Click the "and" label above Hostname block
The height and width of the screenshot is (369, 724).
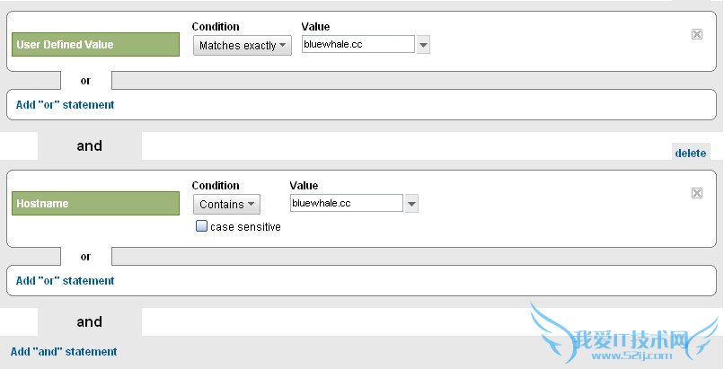pos(90,145)
